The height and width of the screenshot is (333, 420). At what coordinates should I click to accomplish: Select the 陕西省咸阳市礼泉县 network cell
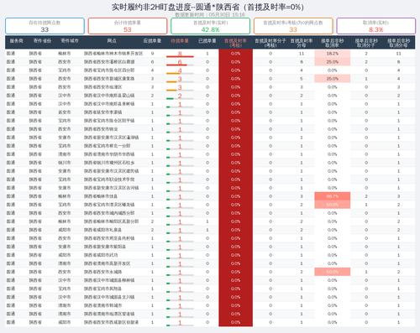[102, 230]
